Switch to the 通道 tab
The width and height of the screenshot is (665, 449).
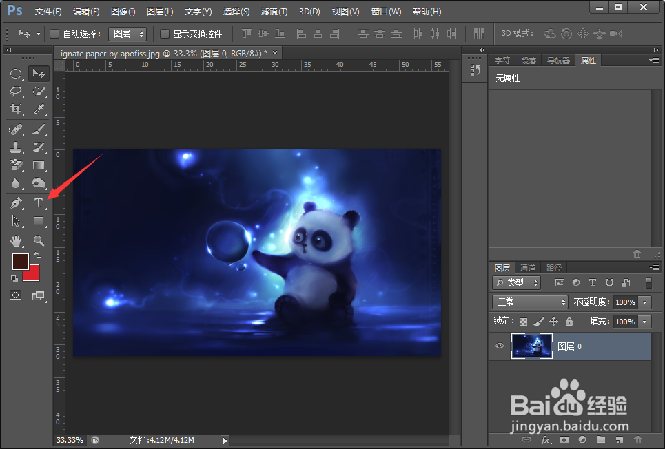pyautogui.click(x=528, y=267)
